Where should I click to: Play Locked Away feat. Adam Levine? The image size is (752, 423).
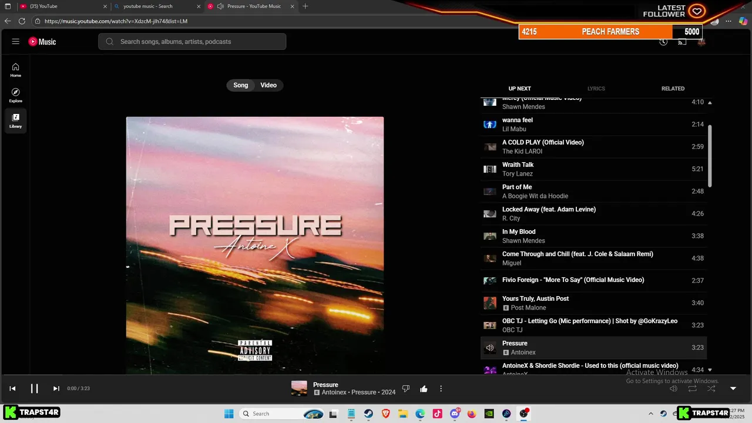594,214
